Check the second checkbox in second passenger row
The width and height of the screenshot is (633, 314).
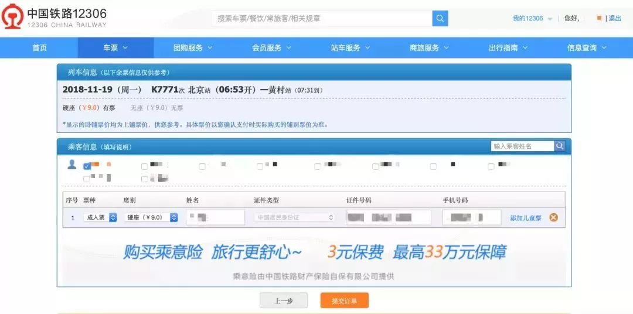[145, 179]
